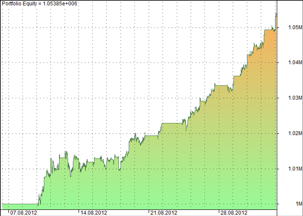
Task: Click the 14.08.2012 date label
Action: pos(94,213)
